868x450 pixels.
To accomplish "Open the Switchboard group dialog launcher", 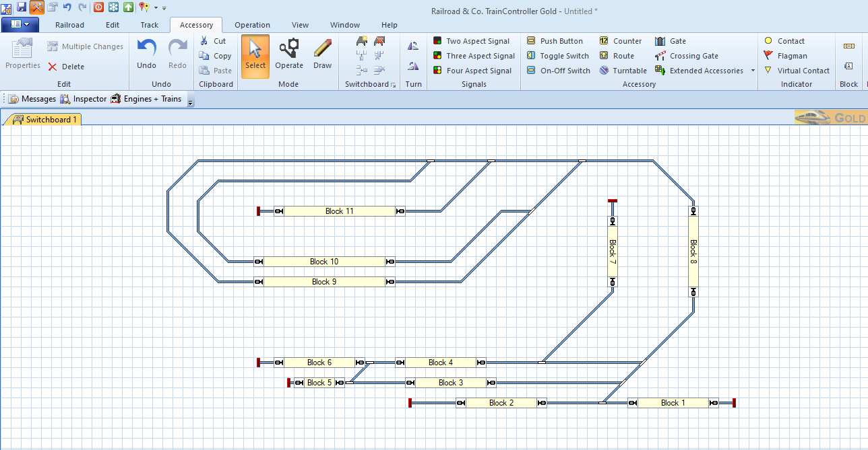I will tap(393, 85).
